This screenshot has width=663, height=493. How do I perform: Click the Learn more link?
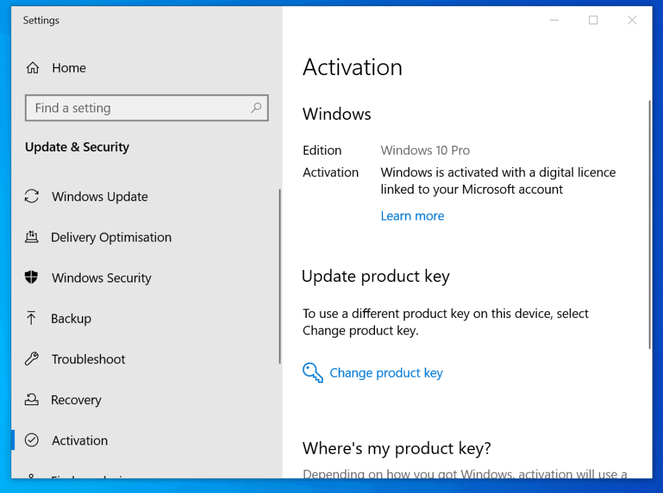412,215
